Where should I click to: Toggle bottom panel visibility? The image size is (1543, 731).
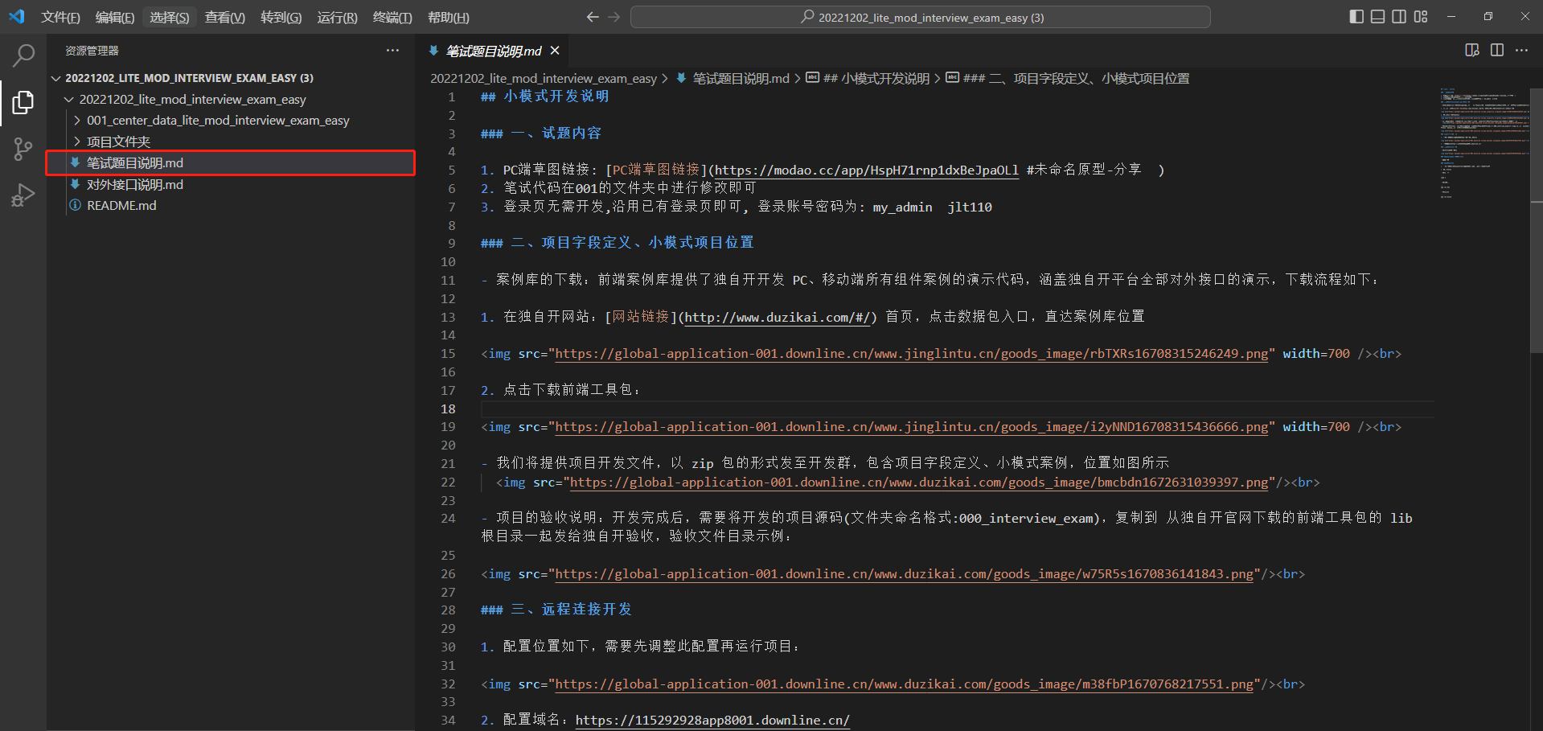point(1378,16)
